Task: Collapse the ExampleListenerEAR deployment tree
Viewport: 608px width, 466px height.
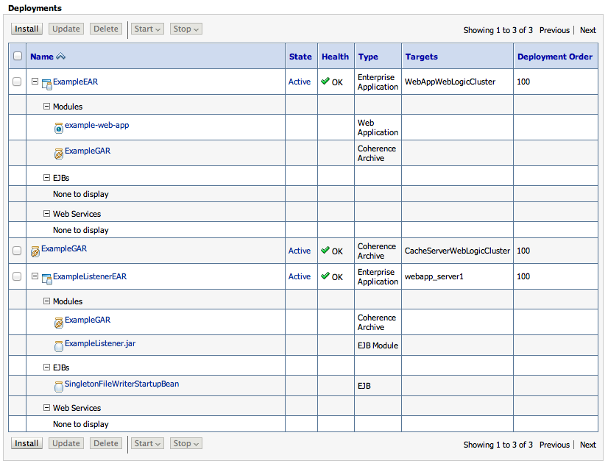Action: pyautogui.click(x=35, y=276)
